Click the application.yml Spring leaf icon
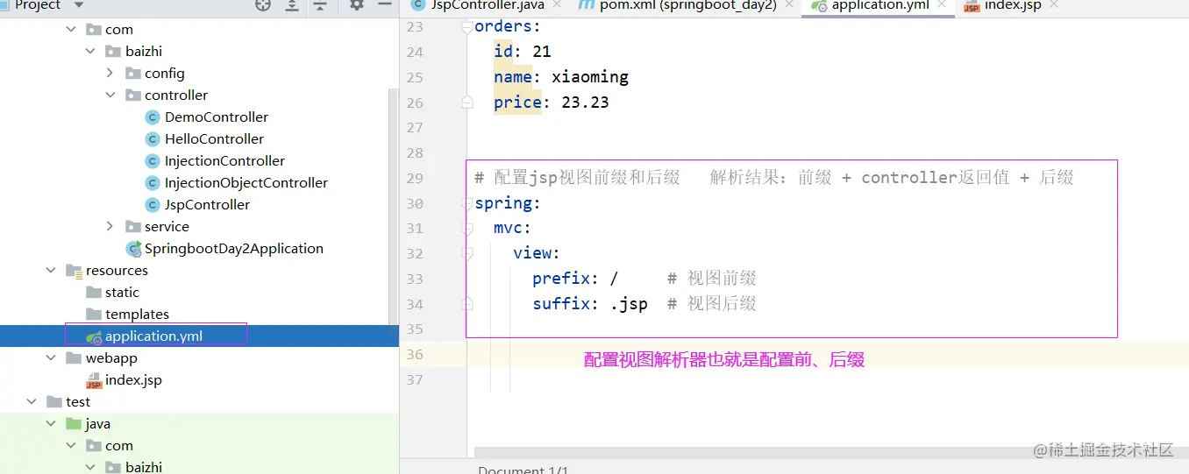The width and height of the screenshot is (1189, 474). tap(94, 336)
